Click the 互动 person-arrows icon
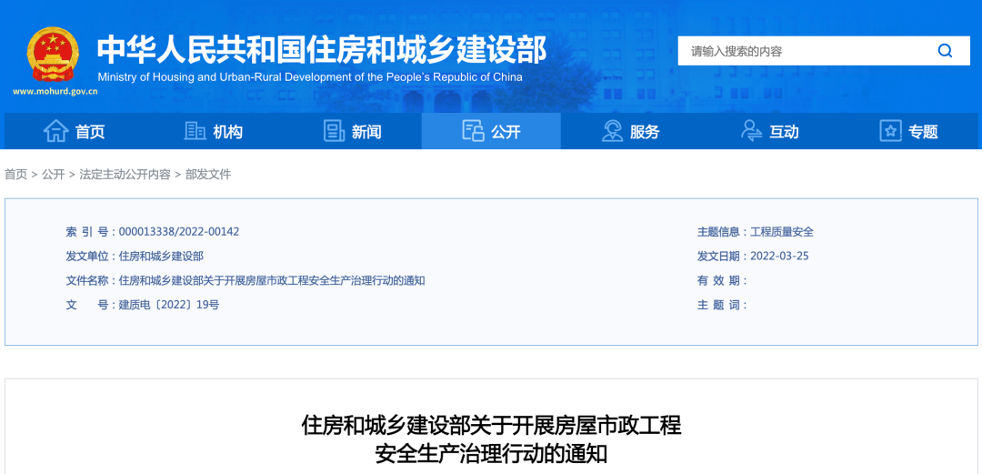 pyautogui.click(x=751, y=131)
